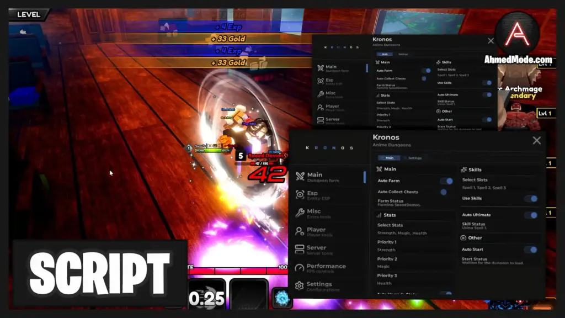
Task: Open Priority 1 dropdown in back Kronos window
Action: [403, 118]
